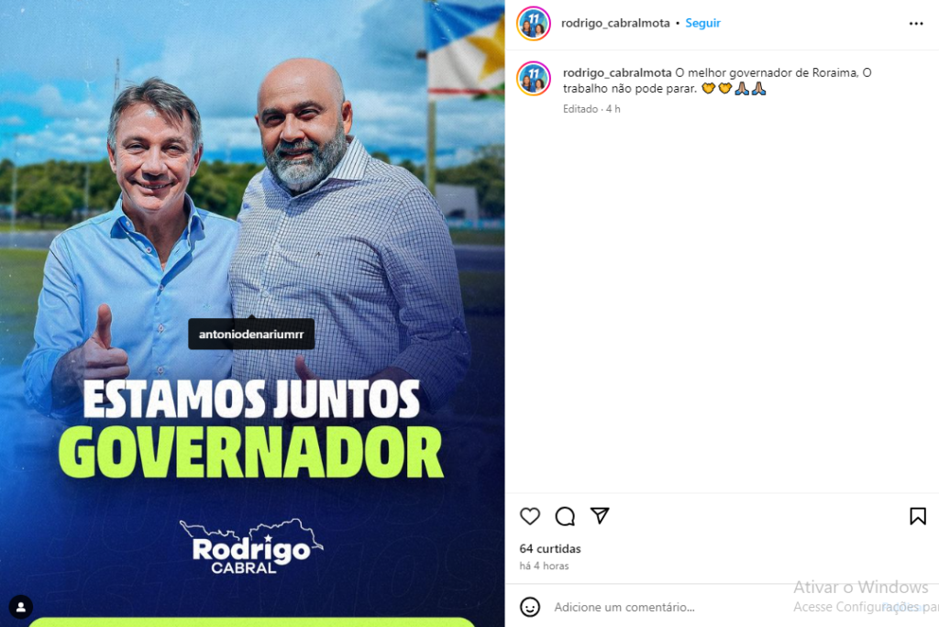Open the emoji picker smiley icon
The height and width of the screenshot is (627, 939).
[x=529, y=607]
